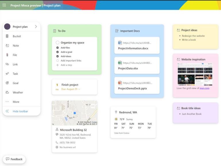Image resolution: width=221 pixels, height=166 pixels.
Task: Click the phone number (425) 706-0032
Action: pos(67,142)
